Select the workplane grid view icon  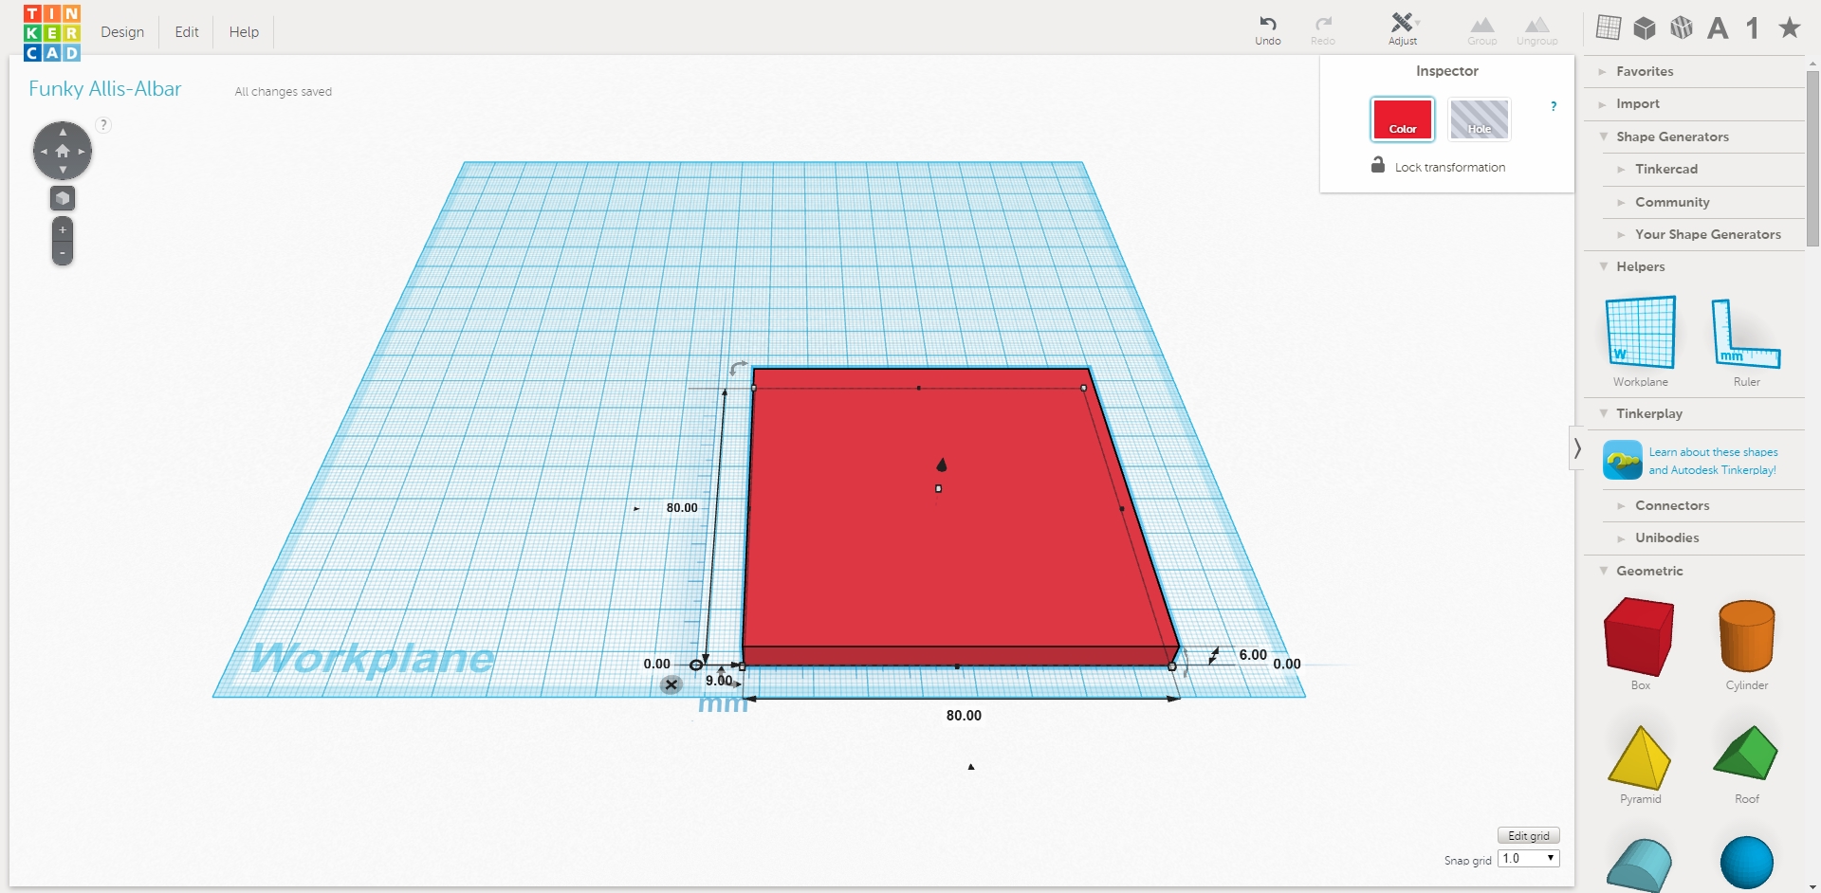click(x=1609, y=27)
